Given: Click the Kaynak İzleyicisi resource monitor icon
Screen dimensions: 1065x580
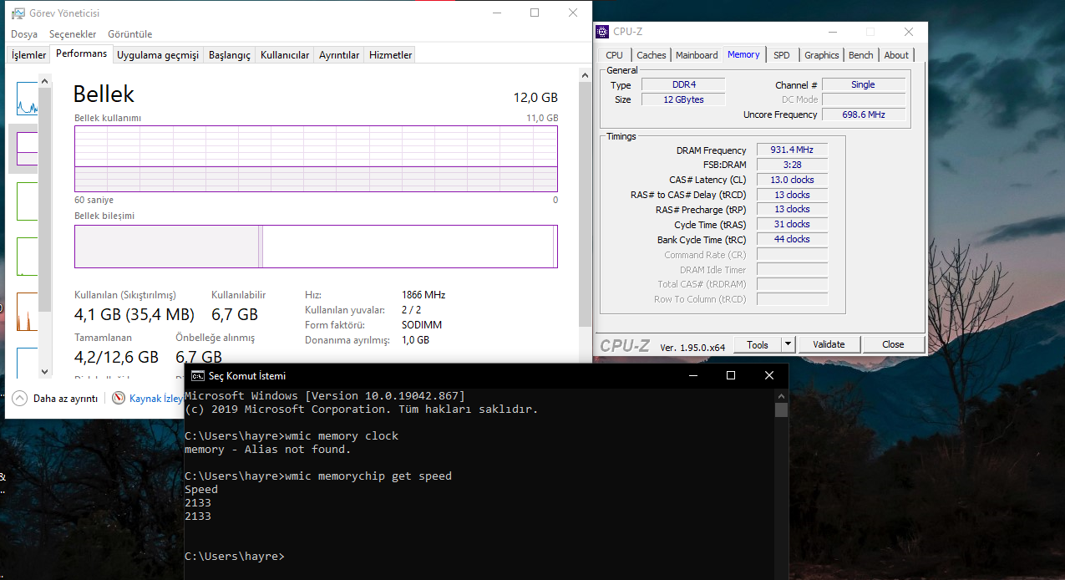Looking at the screenshot, I should click(x=119, y=399).
